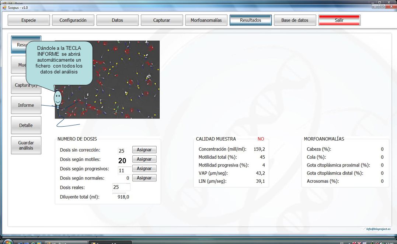Click the Dosis según progresivos field
397x244 pixels.
pos(124,170)
